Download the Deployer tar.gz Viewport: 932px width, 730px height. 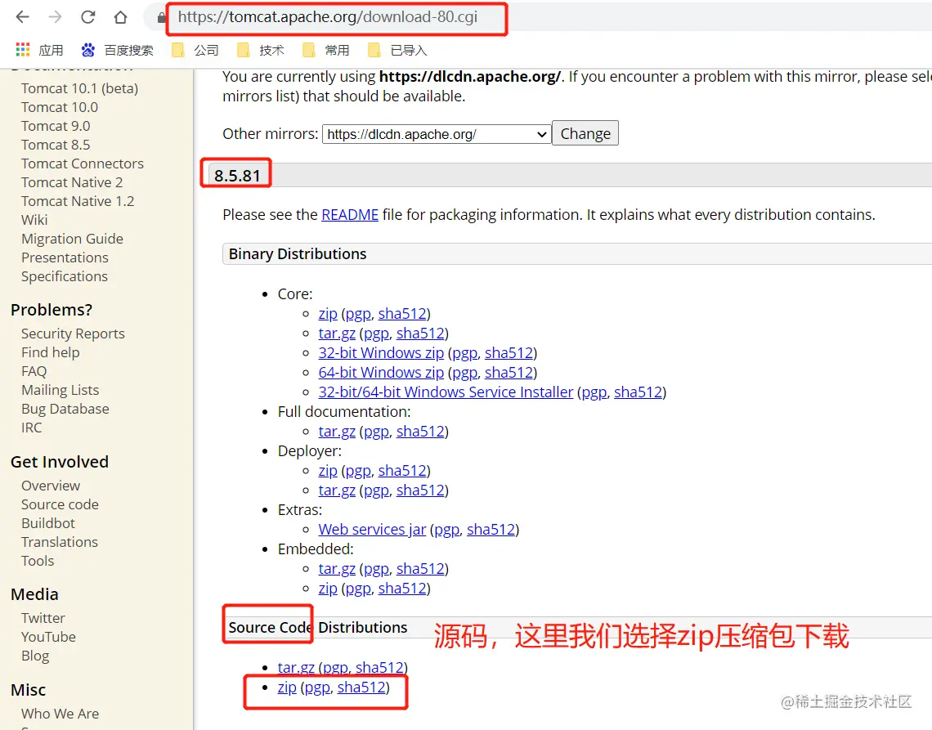pos(337,490)
